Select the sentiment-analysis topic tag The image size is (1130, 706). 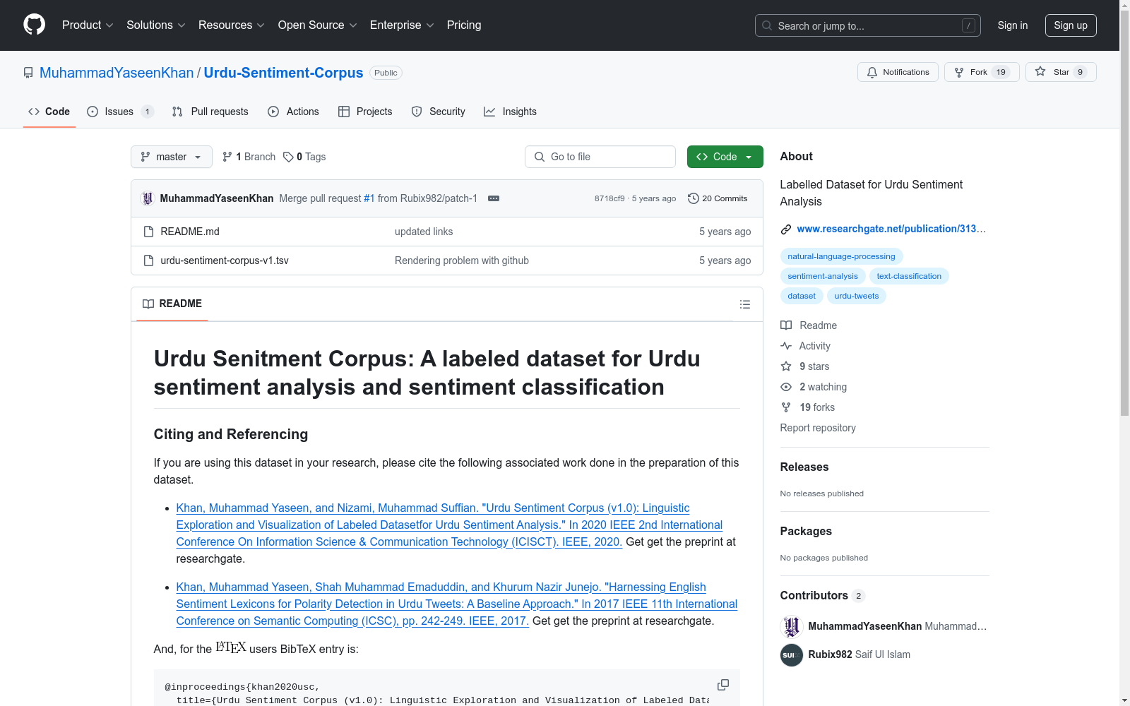(823, 276)
